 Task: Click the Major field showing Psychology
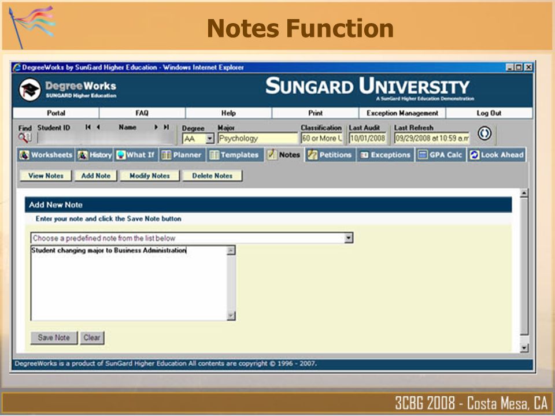tap(257, 138)
